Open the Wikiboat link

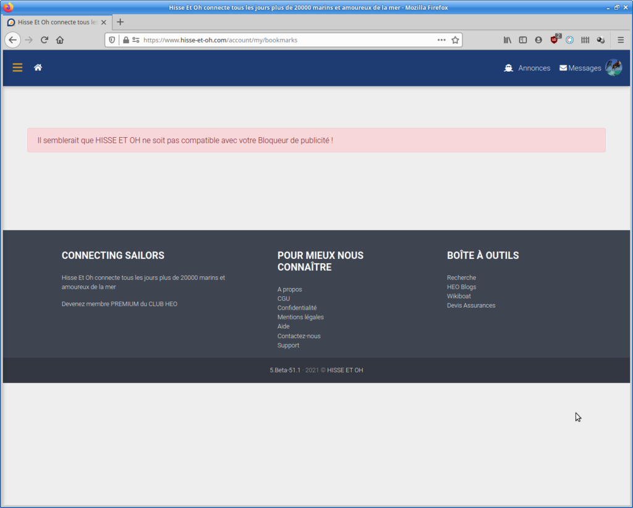pos(459,296)
